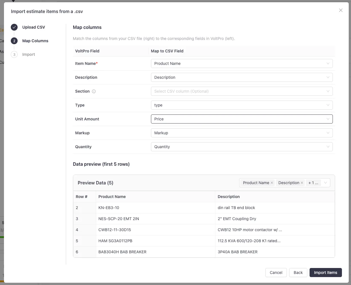Open the Type mapping dropdown

point(242,105)
